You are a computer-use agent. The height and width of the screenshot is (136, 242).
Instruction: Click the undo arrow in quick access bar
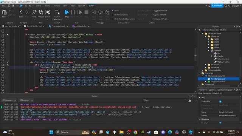(x=29, y=6)
